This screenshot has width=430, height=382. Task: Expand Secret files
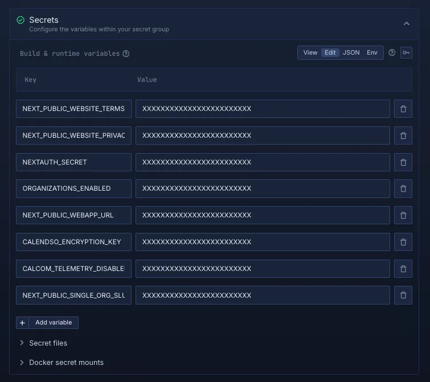click(x=22, y=343)
